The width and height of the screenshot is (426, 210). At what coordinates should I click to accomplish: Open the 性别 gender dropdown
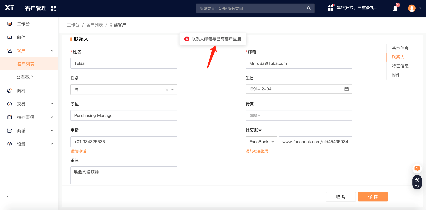[x=172, y=90]
